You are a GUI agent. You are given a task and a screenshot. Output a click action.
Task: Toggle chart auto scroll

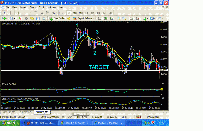132,18
